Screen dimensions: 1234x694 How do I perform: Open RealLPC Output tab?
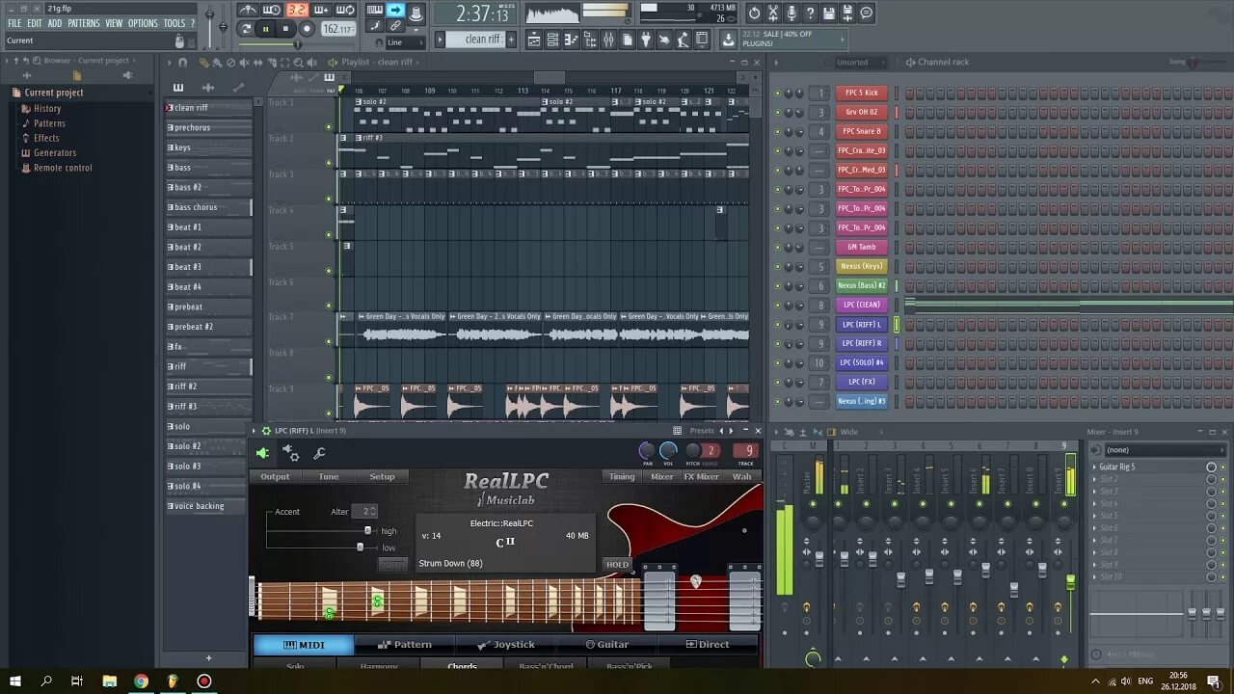tap(275, 476)
